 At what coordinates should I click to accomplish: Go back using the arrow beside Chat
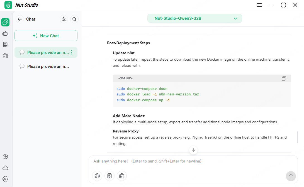(20, 19)
